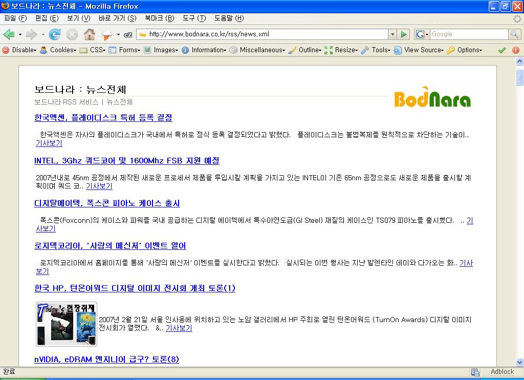Click the green Go arrow button
The height and width of the screenshot is (380, 524).
[x=404, y=34]
